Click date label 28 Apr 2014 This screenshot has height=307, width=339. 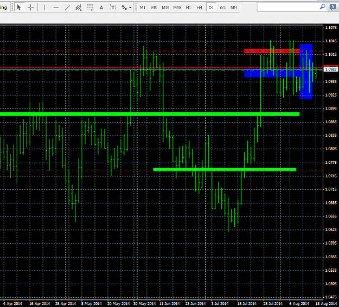click(x=66, y=304)
